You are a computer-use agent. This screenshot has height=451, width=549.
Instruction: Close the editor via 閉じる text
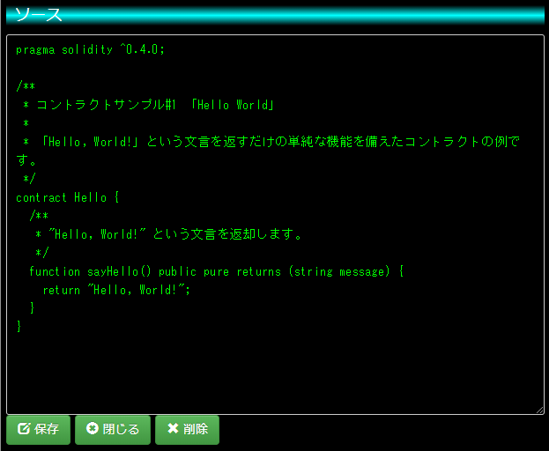tap(121, 429)
